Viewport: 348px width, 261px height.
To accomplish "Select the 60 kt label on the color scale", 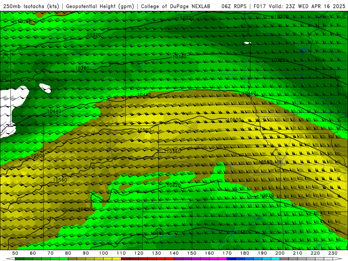I will tap(33, 253).
